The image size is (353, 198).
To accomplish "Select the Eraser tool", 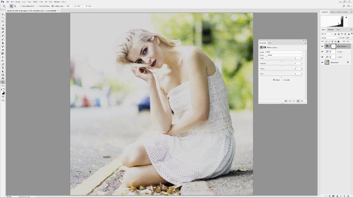I will click(x=3, y=50).
